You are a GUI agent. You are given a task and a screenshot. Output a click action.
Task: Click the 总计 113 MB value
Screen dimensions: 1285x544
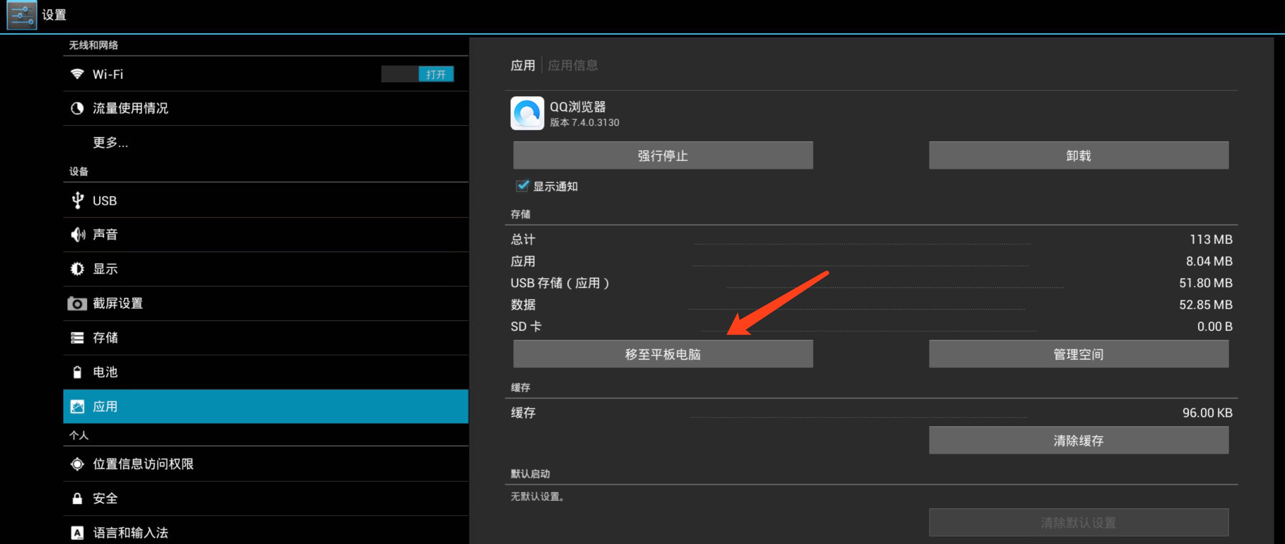1211,239
